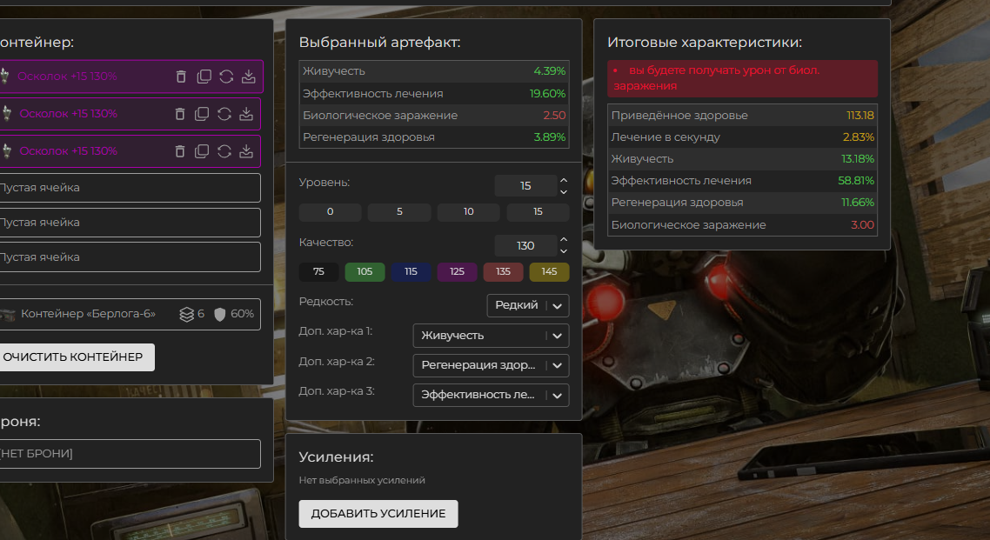The height and width of the screenshot is (540, 990).
Task: Click copy icon on the third Осколок row
Action: 202,150
